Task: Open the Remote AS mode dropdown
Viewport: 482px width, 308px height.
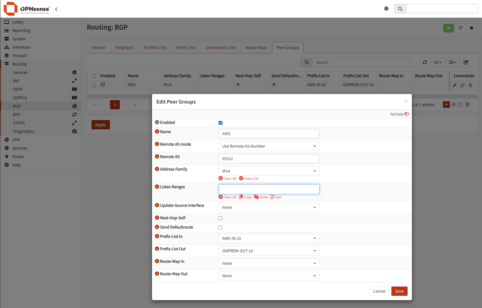Action: [x=269, y=146]
